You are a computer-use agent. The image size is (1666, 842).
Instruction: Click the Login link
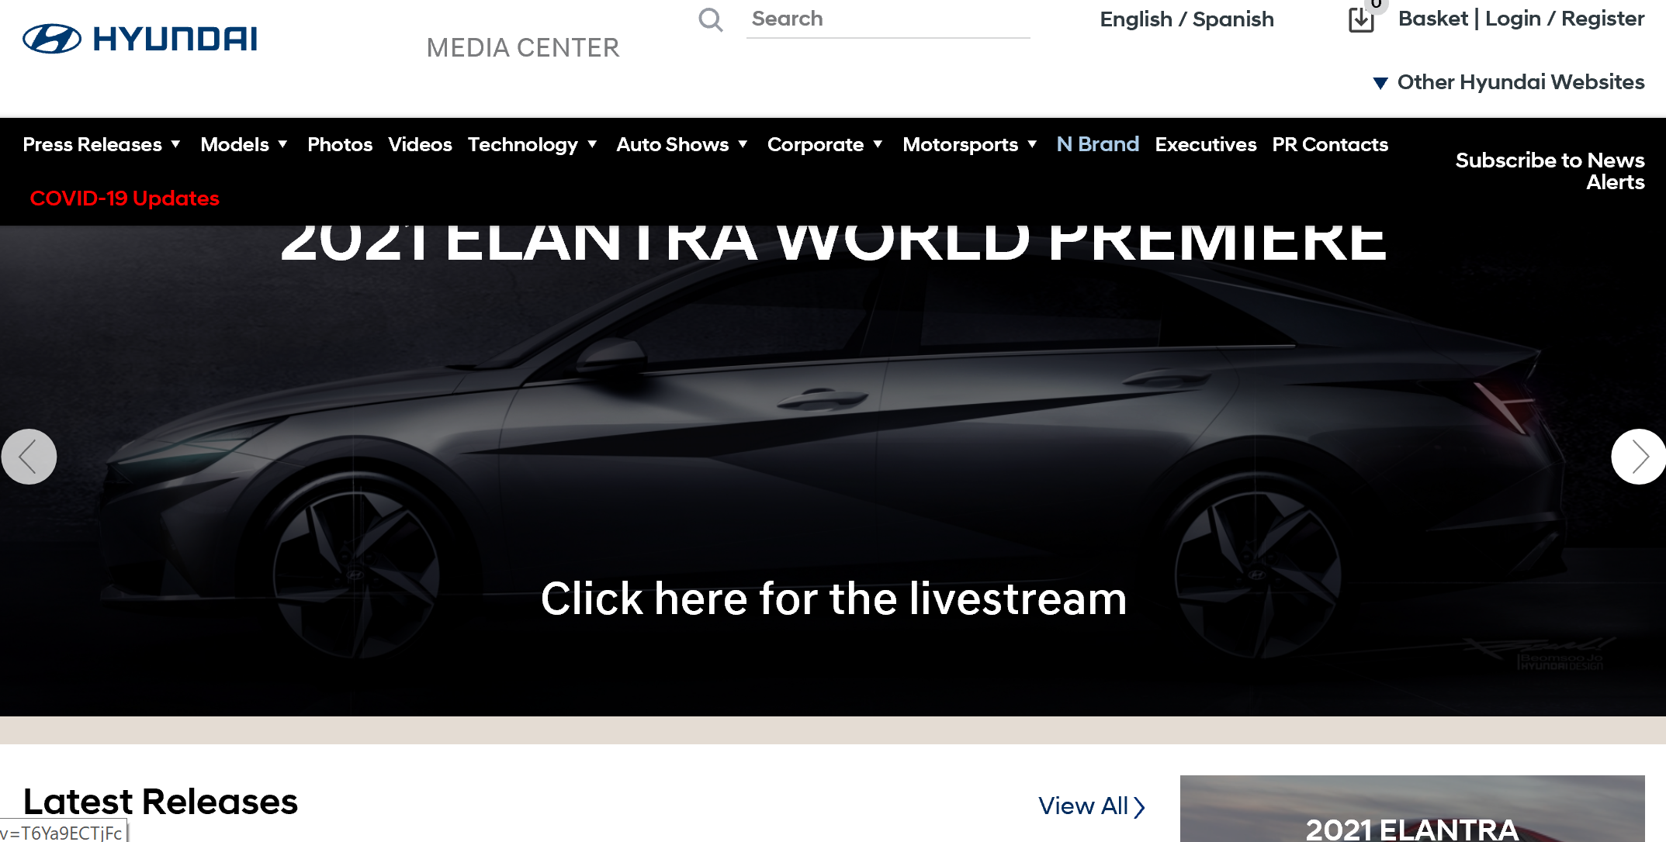[1512, 19]
